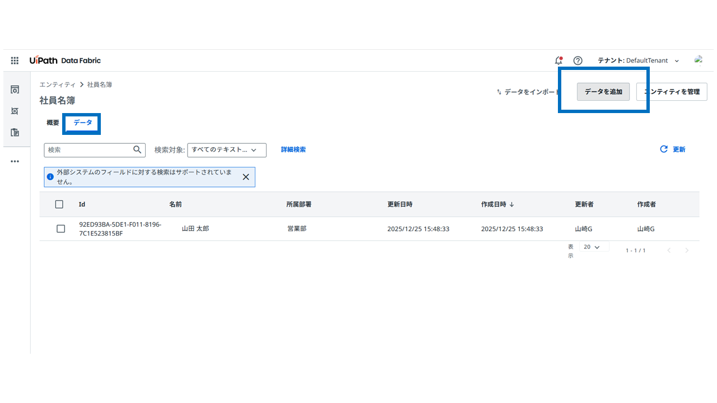This screenshot has height=403, width=717.
Task: Open 詳細検索 advanced search link
Action: 293,149
